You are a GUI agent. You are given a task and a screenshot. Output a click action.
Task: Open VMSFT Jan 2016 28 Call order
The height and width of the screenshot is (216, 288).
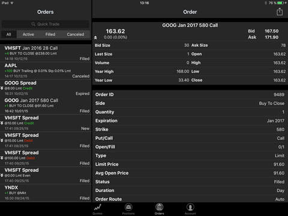(x=46, y=53)
